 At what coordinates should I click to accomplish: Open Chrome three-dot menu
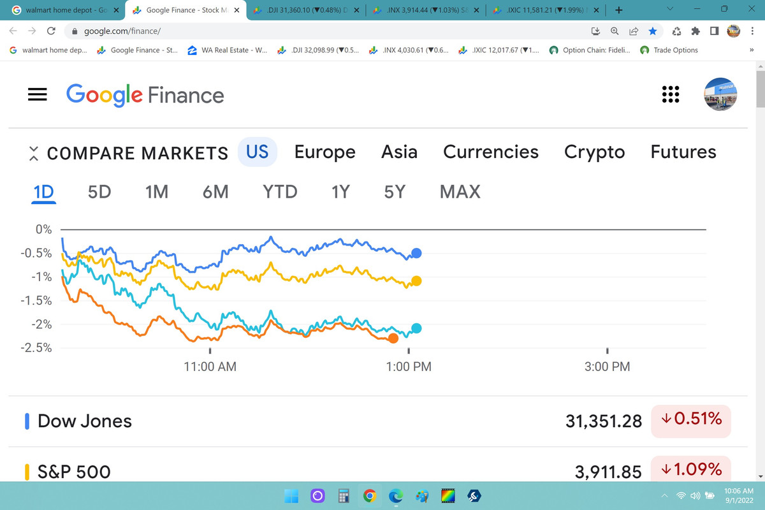click(752, 31)
